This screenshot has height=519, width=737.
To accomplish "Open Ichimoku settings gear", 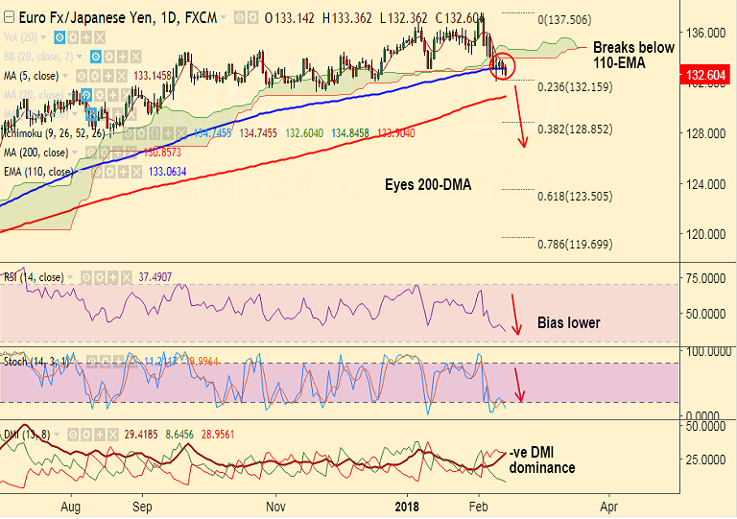I will pos(141,133).
